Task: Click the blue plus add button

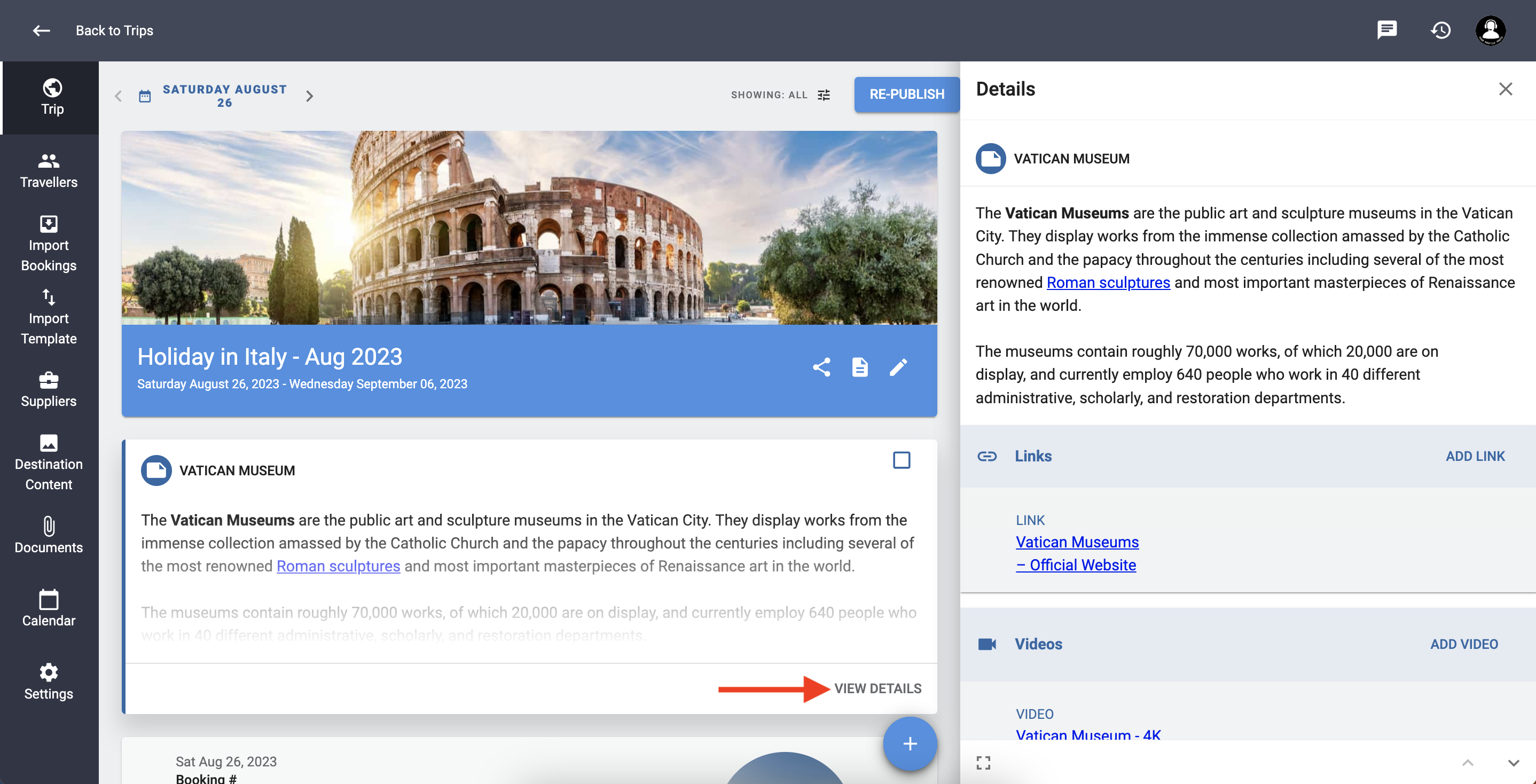Action: (x=910, y=743)
